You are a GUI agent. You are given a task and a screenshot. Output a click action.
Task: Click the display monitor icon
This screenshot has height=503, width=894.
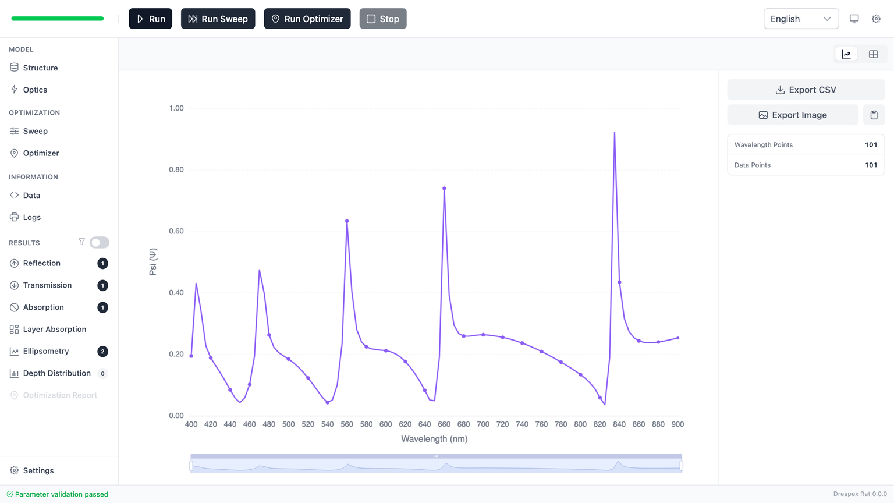click(x=854, y=19)
